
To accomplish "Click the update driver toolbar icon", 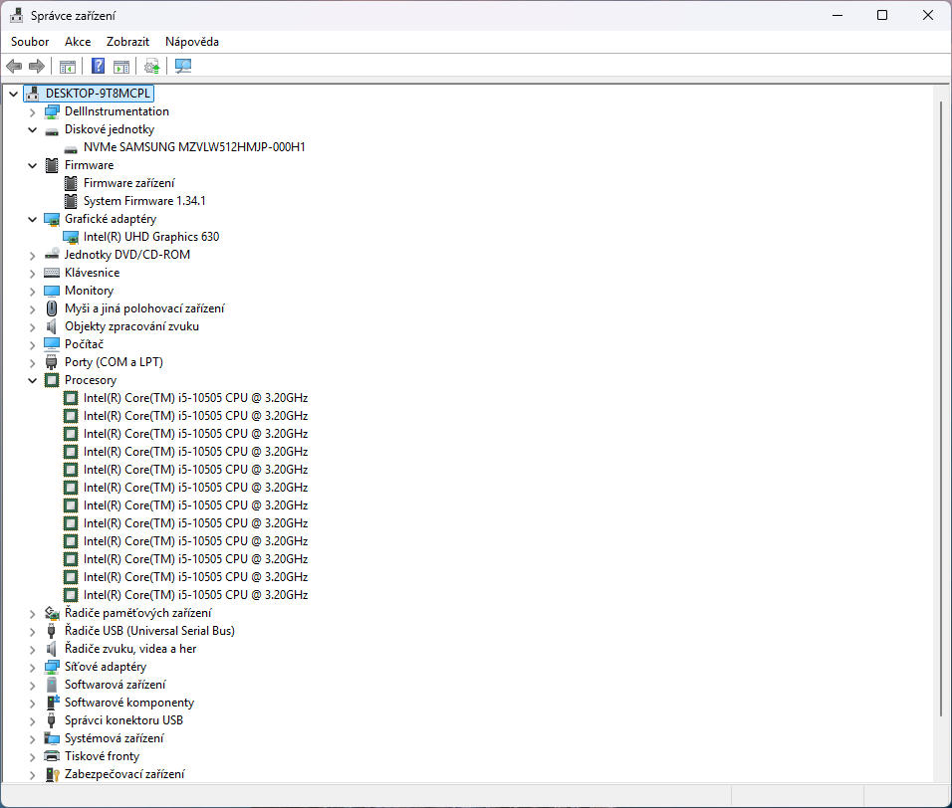I will [151, 67].
